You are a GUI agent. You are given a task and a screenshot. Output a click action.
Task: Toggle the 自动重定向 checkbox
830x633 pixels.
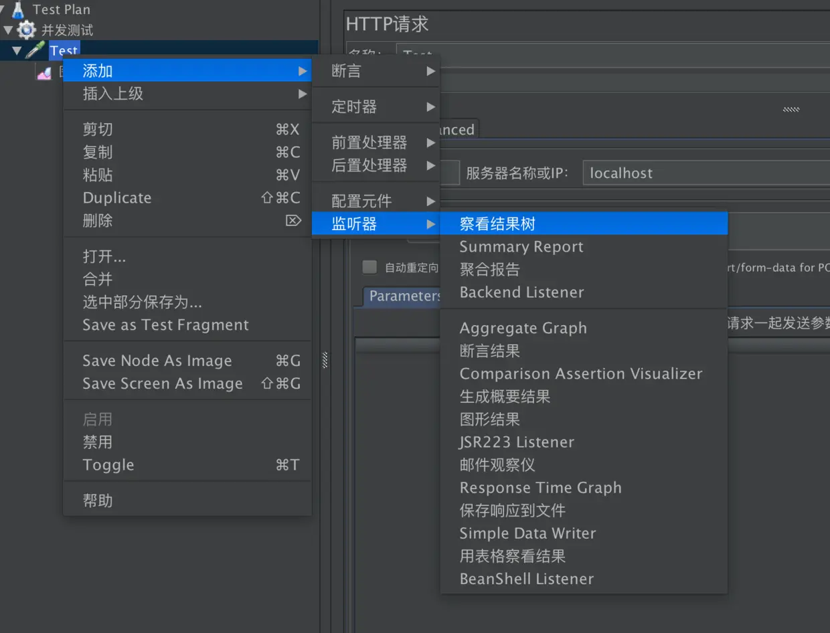[369, 267]
